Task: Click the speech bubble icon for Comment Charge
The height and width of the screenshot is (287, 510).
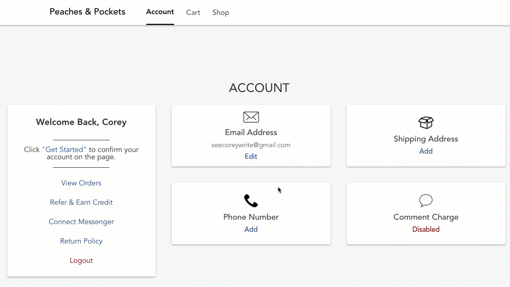Action: (x=426, y=200)
